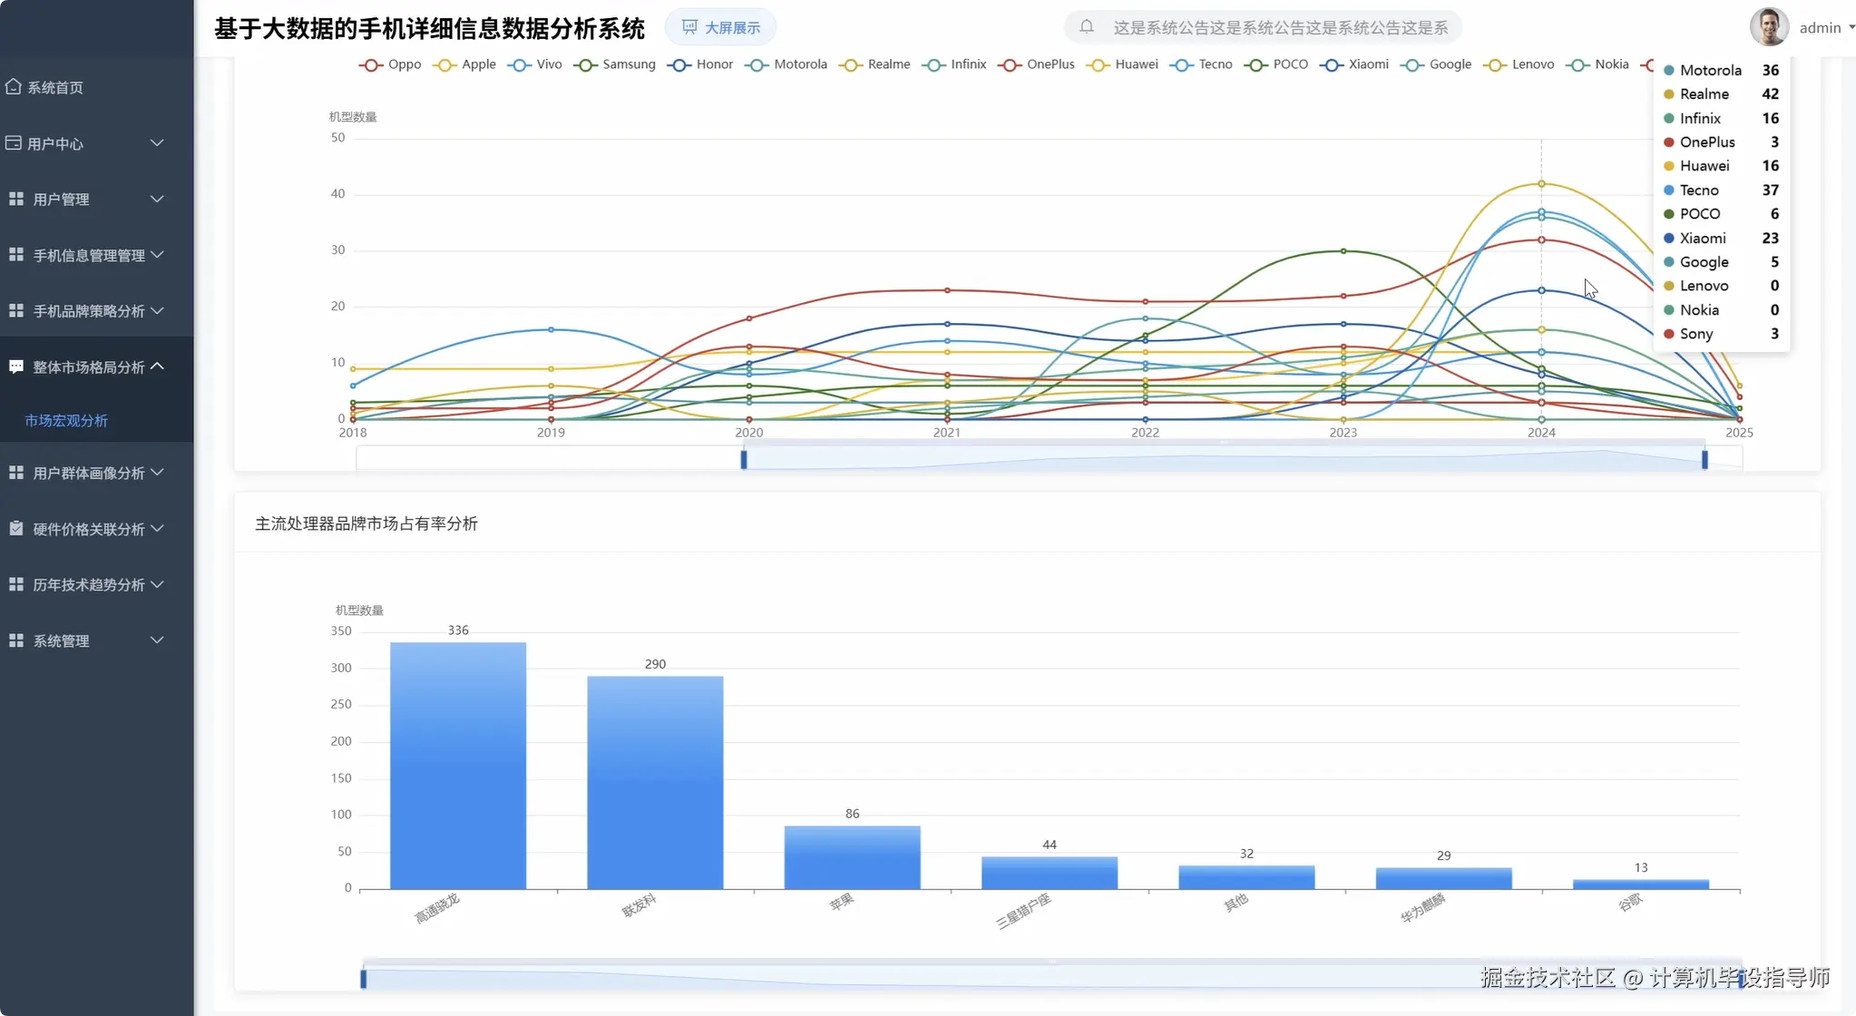Click the 系统首页 home icon

[x=14, y=87]
